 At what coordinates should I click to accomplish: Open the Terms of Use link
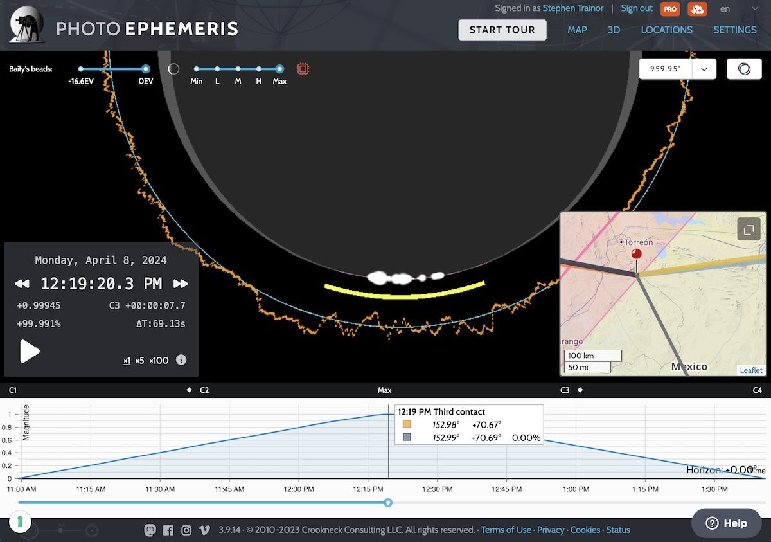[506, 530]
